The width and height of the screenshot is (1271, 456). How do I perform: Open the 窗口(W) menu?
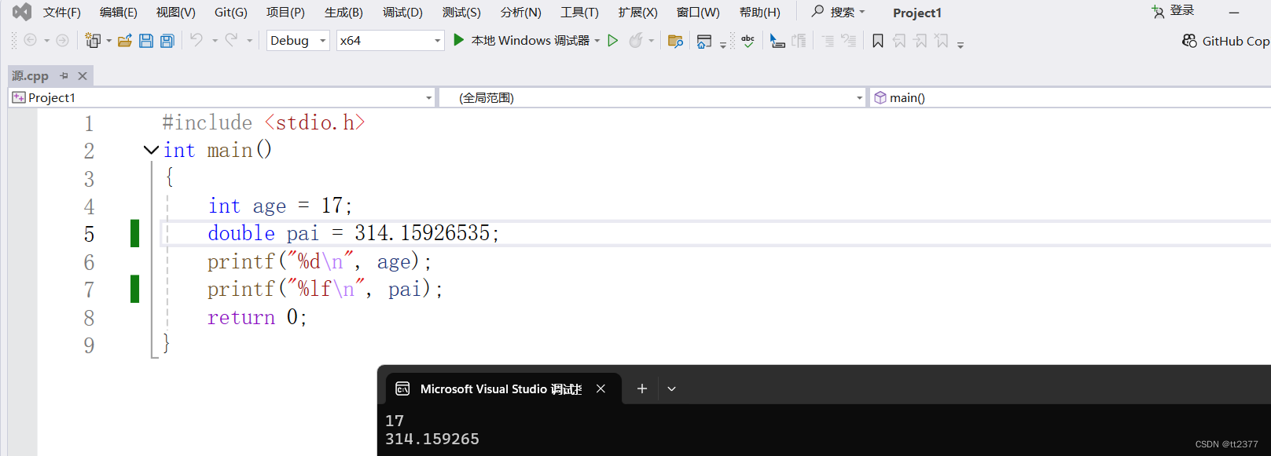(698, 12)
